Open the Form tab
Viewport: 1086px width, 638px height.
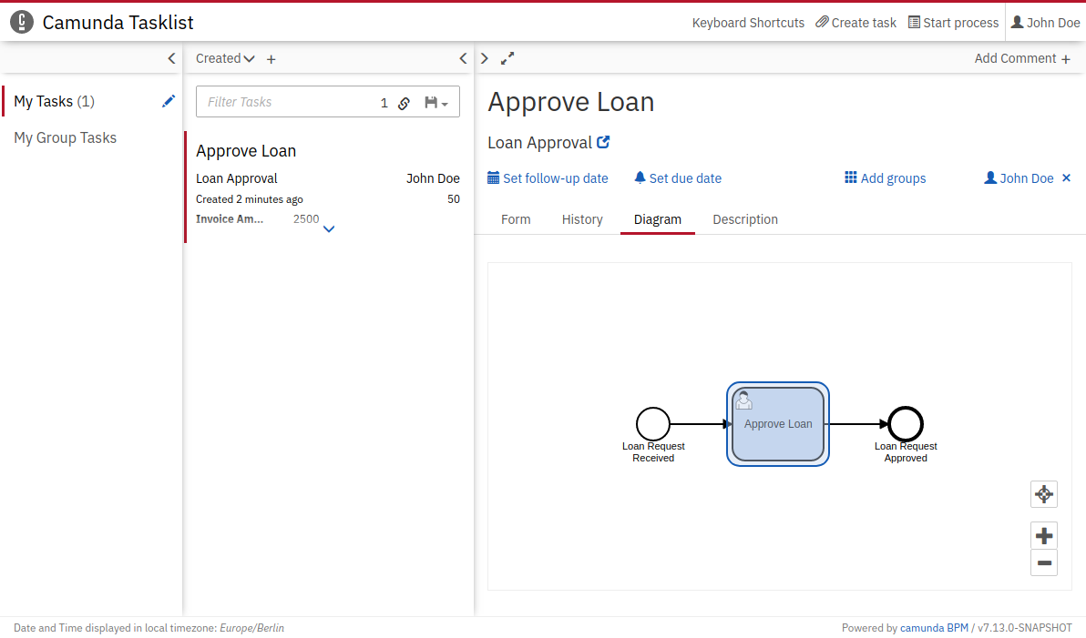pyautogui.click(x=516, y=219)
